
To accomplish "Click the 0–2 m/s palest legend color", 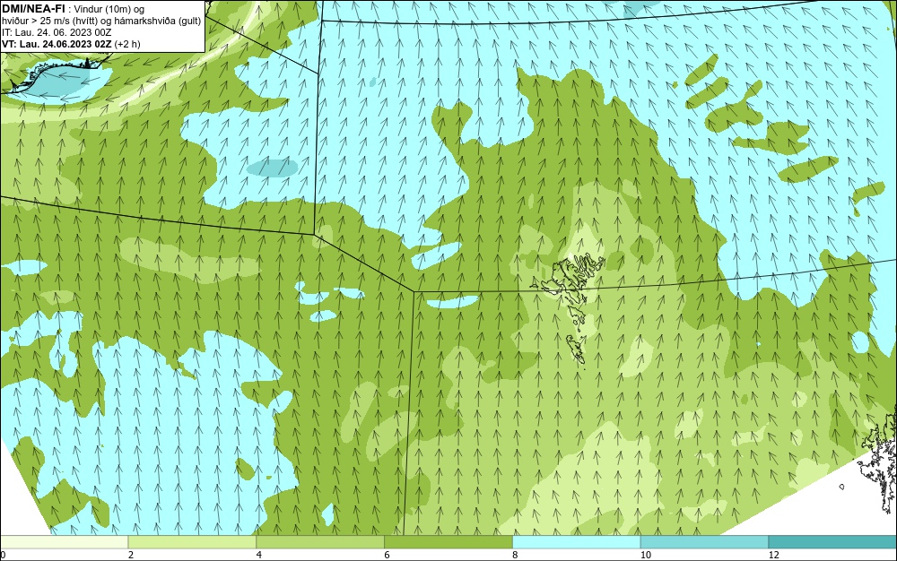I will tap(64, 542).
